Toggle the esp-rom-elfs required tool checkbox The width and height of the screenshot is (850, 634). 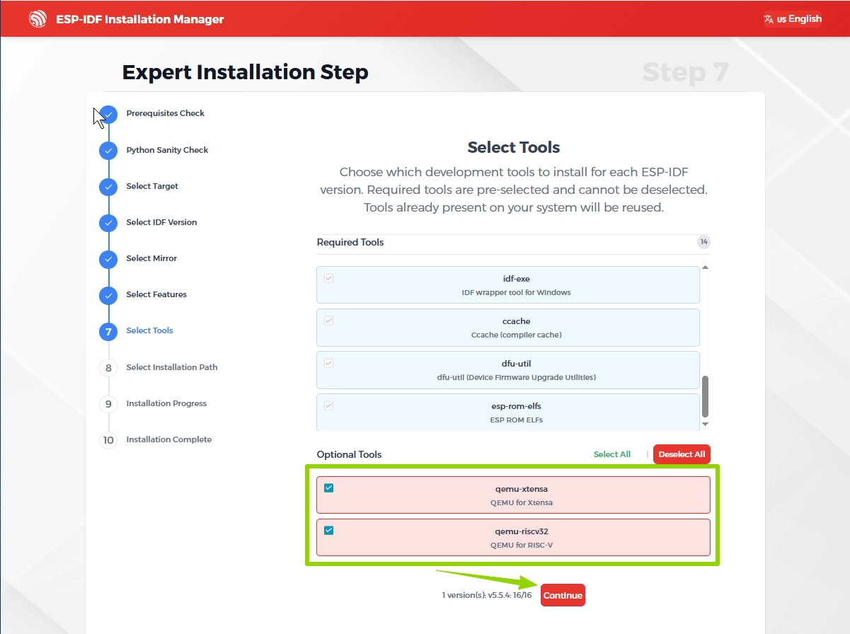click(x=328, y=405)
